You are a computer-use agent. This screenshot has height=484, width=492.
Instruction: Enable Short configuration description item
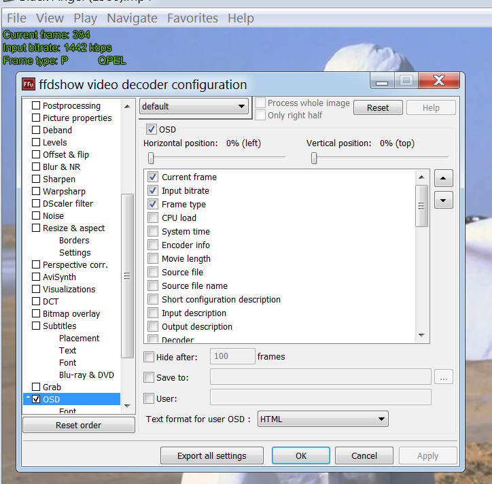click(x=153, y=299)
